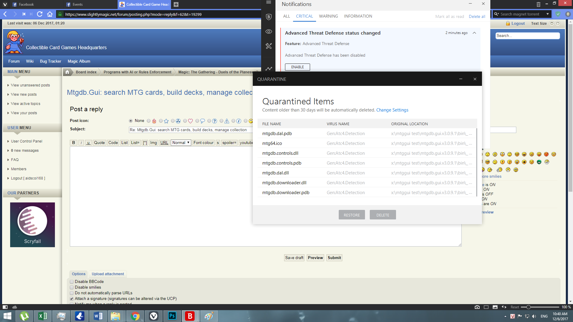The image size is (573, 322).
Task: Open the Tools wrench sidebar icon
Action: pos(269,46)
